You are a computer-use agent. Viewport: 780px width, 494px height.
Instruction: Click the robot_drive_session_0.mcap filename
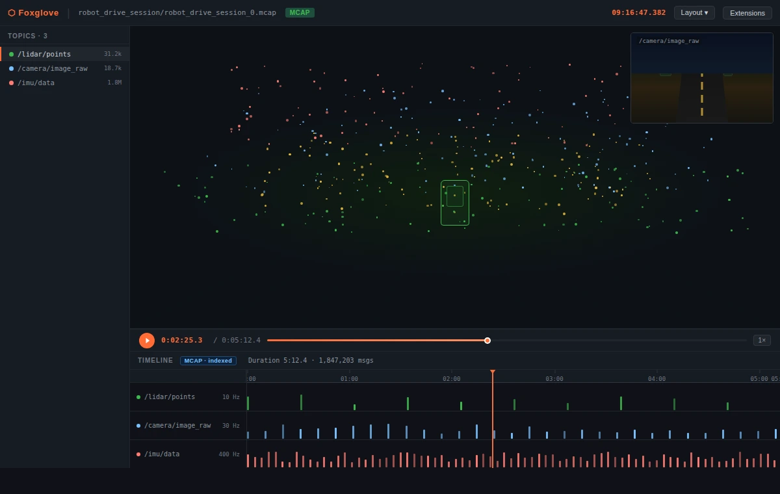tap(177, 12)
